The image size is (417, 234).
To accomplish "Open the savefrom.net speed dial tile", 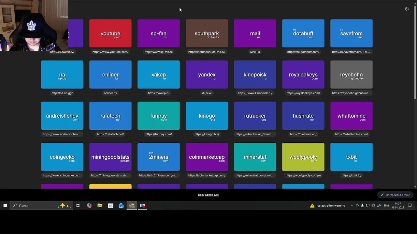I will coord(352,33).
